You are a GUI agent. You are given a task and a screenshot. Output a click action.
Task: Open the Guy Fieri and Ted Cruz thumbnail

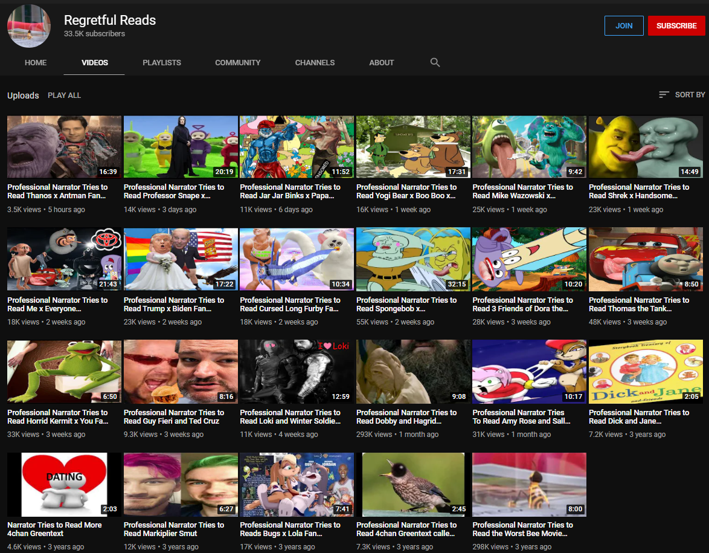pos(181,372)
